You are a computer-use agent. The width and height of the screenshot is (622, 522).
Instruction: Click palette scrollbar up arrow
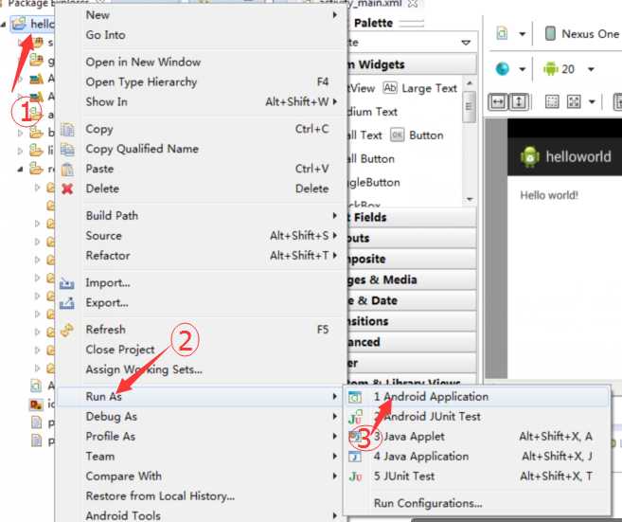tap(470, 82)
